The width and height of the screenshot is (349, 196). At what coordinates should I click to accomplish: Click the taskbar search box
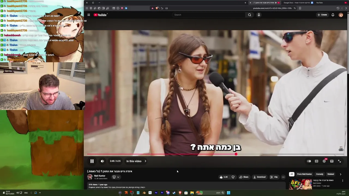coord(210,193)
